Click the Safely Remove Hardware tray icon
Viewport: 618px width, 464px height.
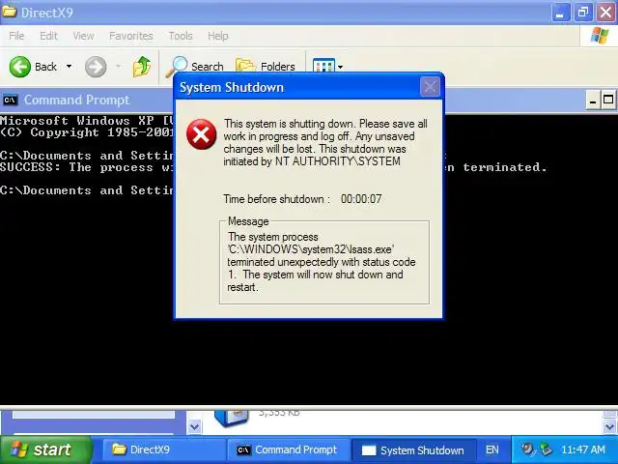(x=546, y=449)
